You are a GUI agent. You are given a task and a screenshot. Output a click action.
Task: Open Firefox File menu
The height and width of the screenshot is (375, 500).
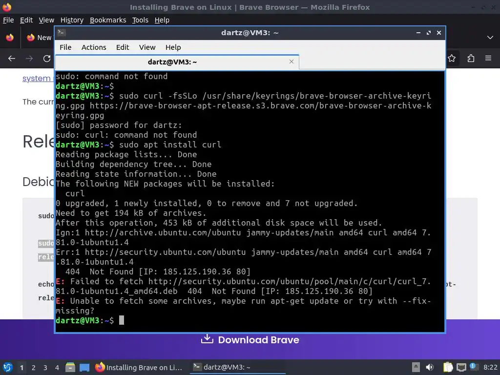pyautogui.click(x=8, y=20)
